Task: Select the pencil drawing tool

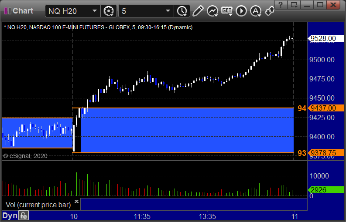Action: pos(198,11)
